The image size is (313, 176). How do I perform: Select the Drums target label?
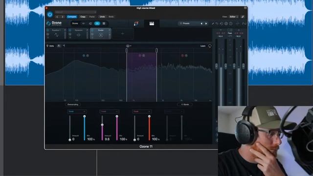(75, 23)
